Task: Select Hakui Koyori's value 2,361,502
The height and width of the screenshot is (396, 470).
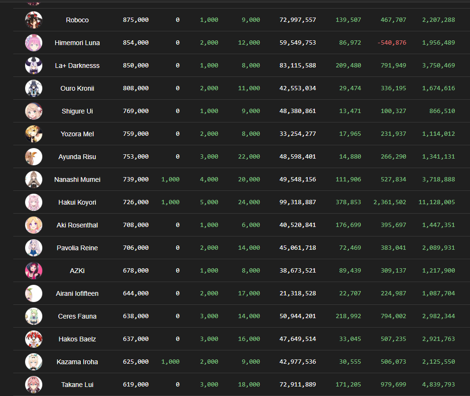Action: (x=390, y=202)
